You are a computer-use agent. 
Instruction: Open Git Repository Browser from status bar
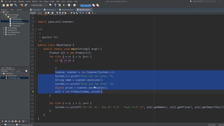(24, 125)
